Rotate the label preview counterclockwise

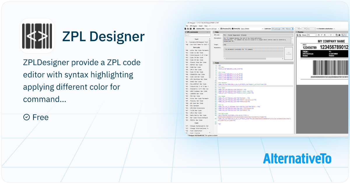click(318, 35)
